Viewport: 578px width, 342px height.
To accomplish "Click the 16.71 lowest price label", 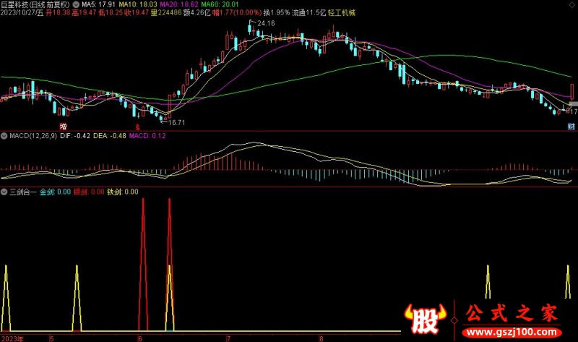I will pyautogui.click(x=176, y=122).
